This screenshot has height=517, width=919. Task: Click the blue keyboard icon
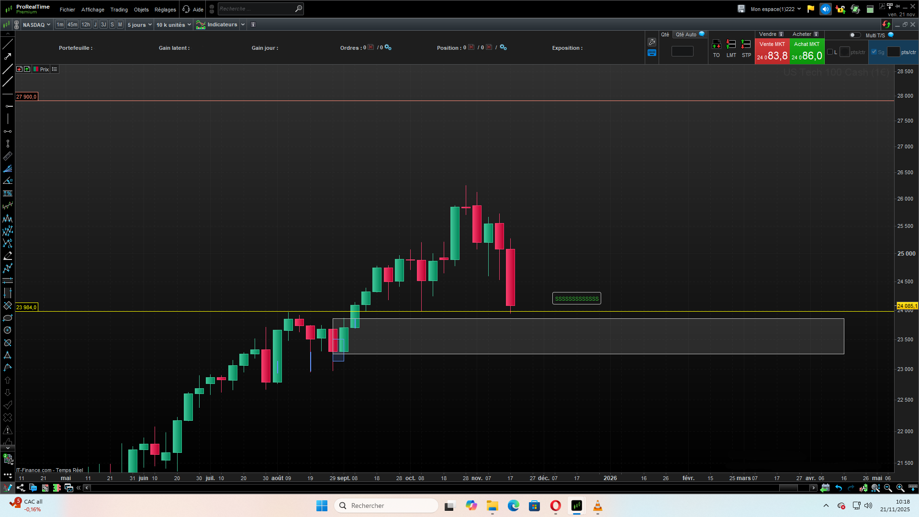pyautogui.click(x=652, y=53)
